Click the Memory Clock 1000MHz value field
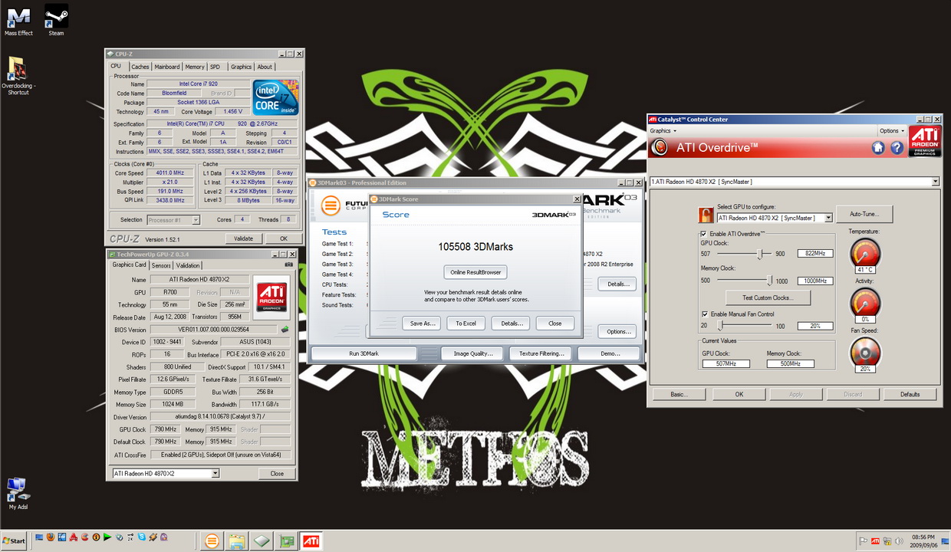 (817, 281)
